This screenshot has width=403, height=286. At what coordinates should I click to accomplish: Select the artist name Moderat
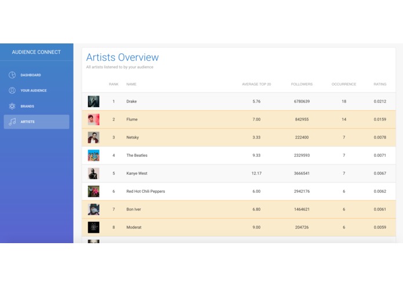point(134,228)
